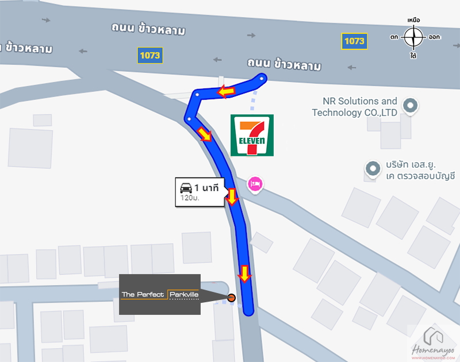Image resolution: width=460 pixels, height=362 pixels.
Task: Click the orange destination dot
Action: pos(232,298)
